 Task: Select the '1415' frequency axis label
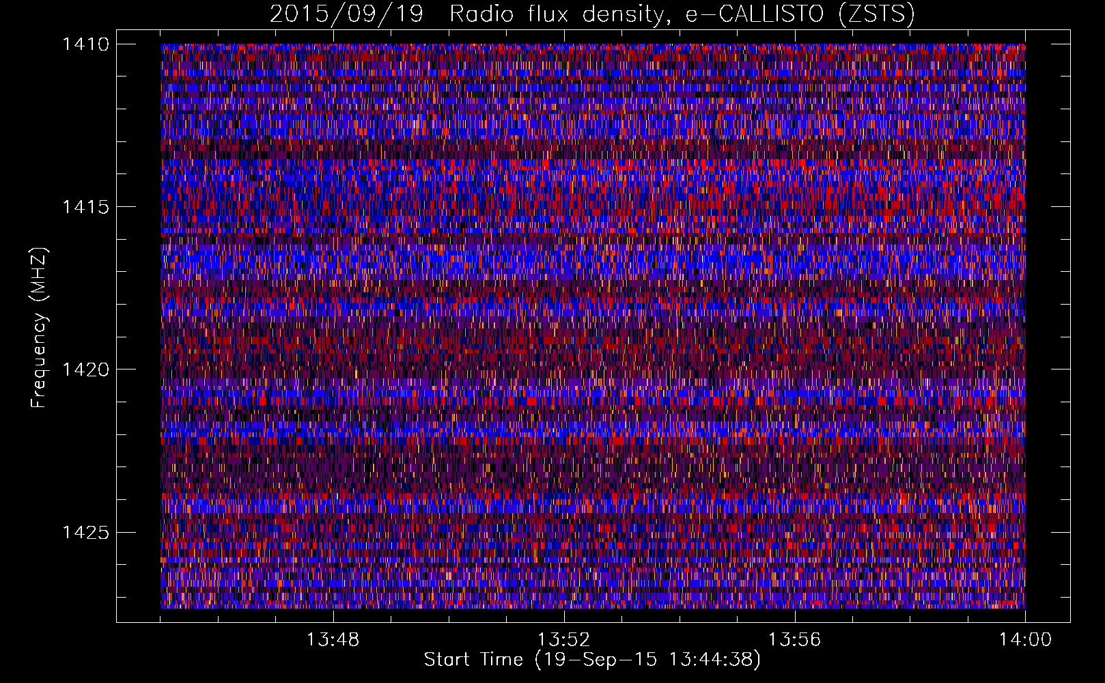click(x=85, y=207)
